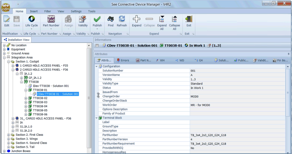The image size is (292, 154).
Task: Switch to the Home ribbon tab
Action: (x=19, y=11)
